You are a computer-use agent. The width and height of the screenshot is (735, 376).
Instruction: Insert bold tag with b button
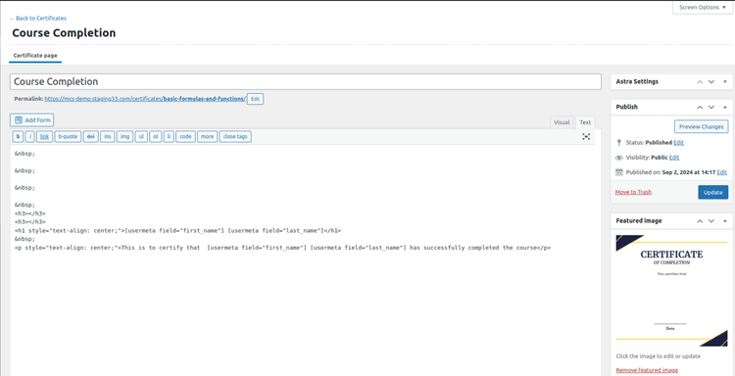tap(19, 136)
